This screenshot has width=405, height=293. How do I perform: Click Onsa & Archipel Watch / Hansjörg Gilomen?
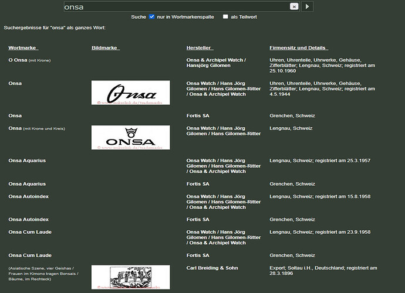pos(215,63)
